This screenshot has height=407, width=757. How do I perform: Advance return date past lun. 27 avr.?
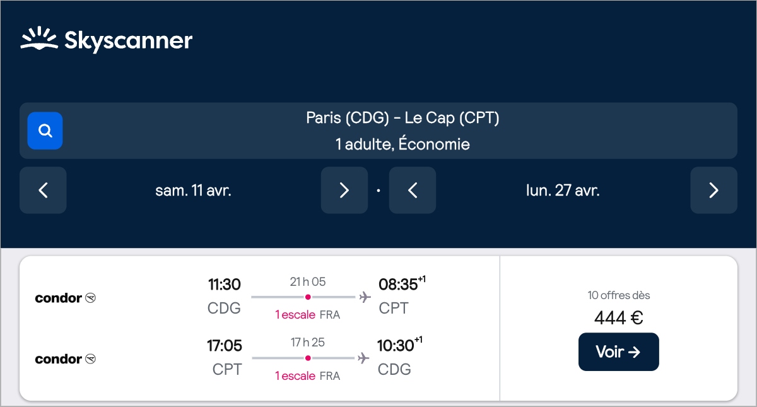(713, 190)
